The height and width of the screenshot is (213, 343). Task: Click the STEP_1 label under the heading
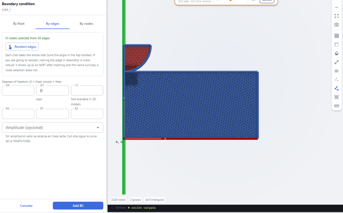6,10
